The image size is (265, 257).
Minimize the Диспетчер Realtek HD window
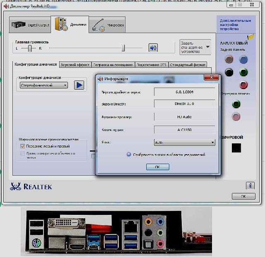point(231,5)
